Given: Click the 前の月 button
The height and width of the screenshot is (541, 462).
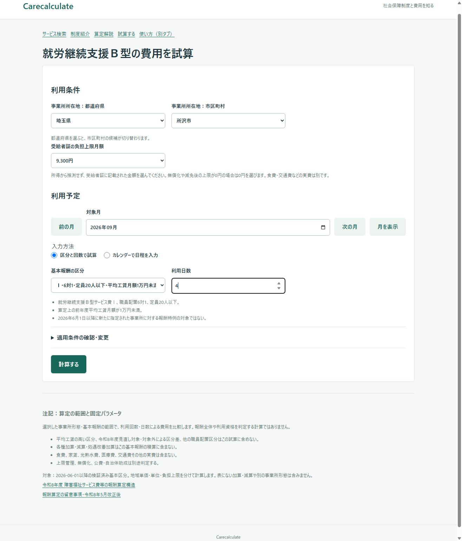Looking at the screenshot, I should pyautogui.click(x=66, y=227).
